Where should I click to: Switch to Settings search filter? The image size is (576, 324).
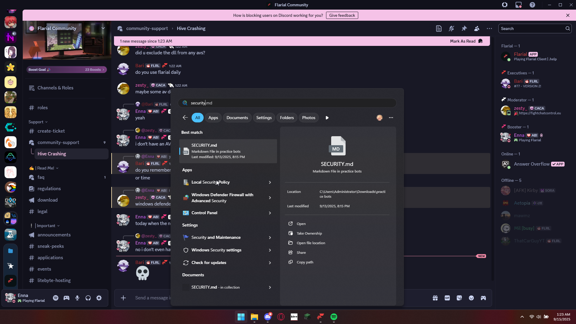point(264,118)
